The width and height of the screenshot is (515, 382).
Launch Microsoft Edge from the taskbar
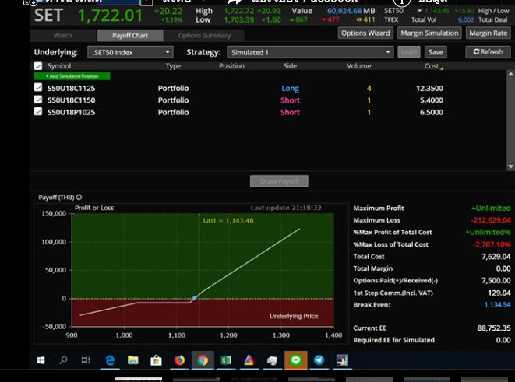pos(110,360)
